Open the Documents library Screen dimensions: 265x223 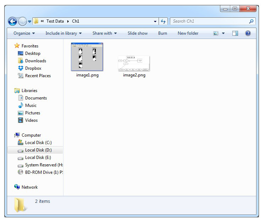tap(36, 98)
